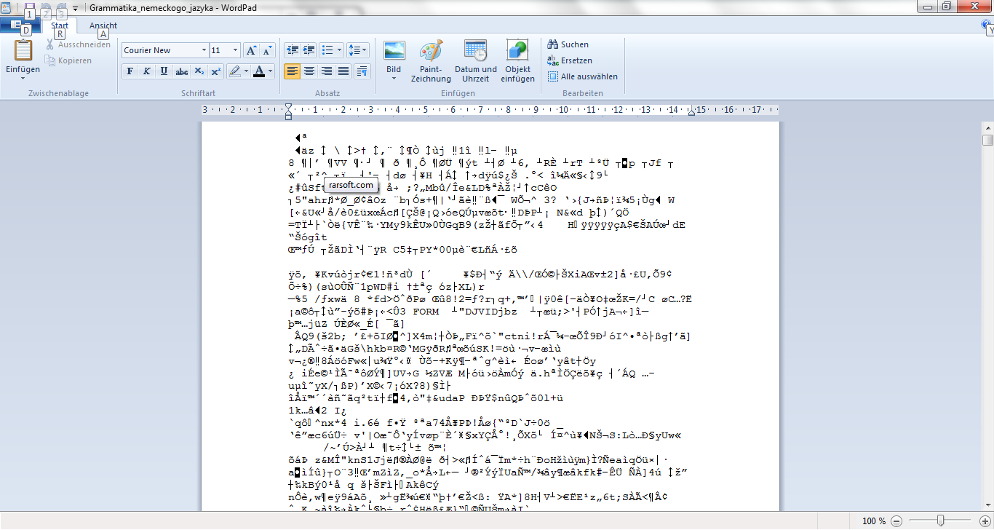994x530 pixels.
Task: Apply superscript formatting
Action: click(x=216, y=71)
